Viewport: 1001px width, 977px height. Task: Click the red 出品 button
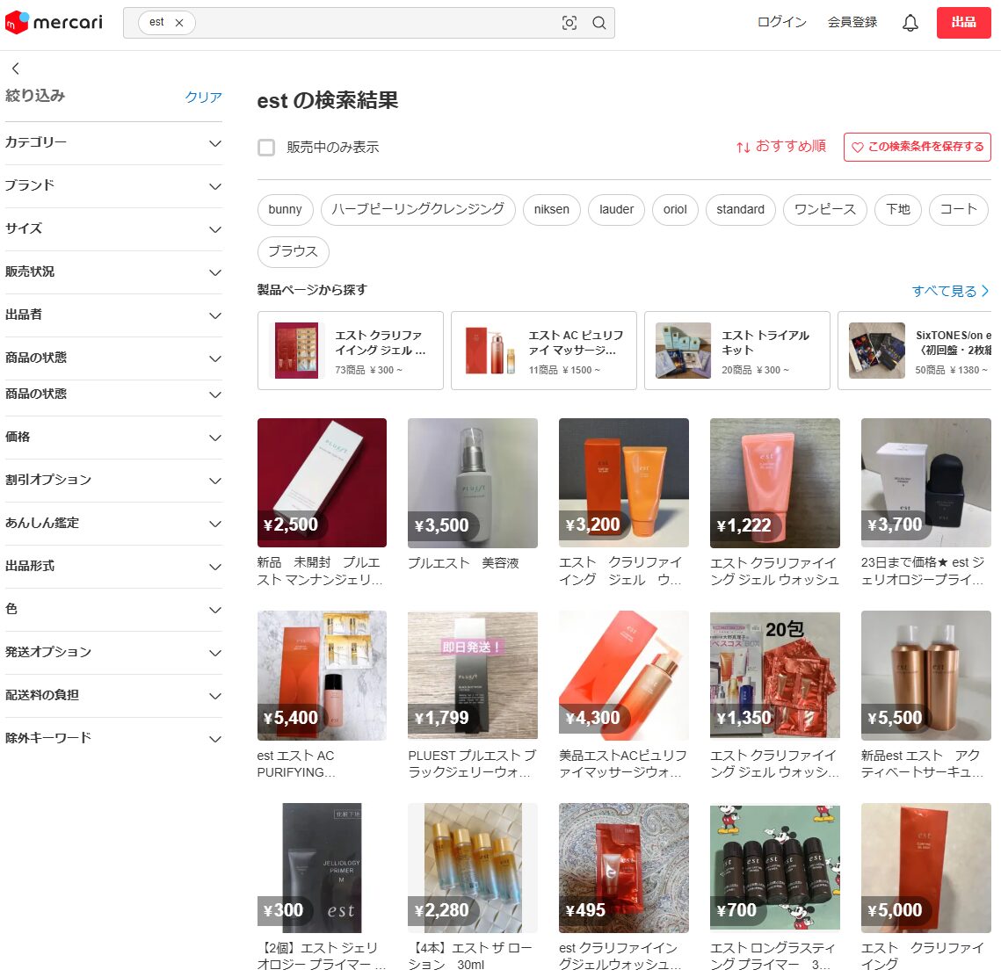(963, 23)
